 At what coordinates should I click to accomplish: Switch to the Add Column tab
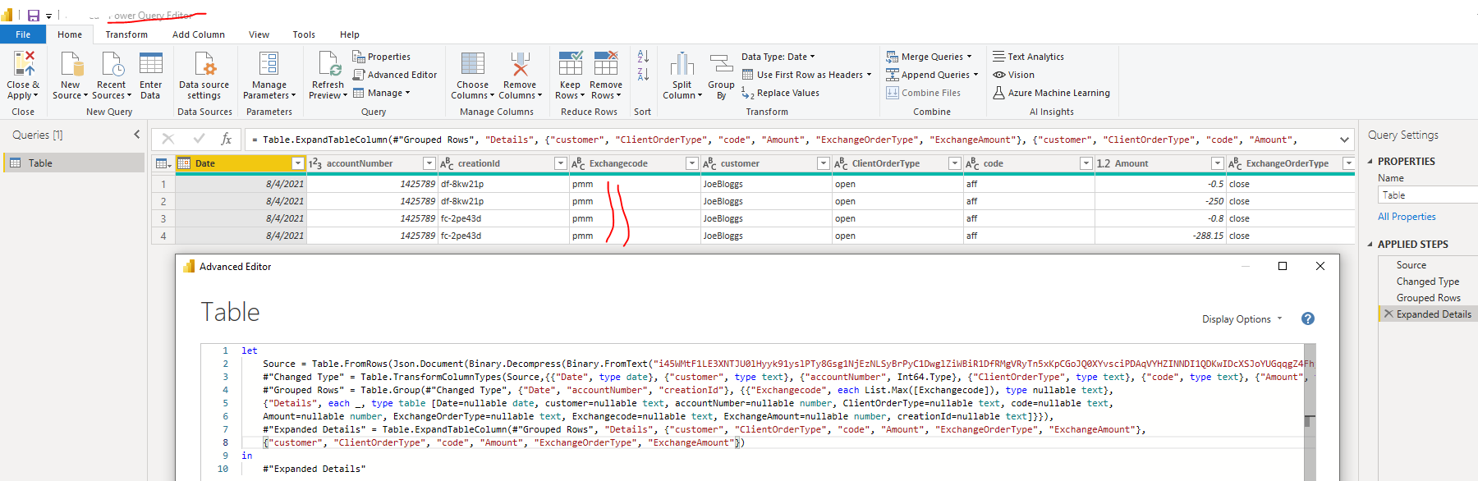pyautogui.click(x=199, y=34)
